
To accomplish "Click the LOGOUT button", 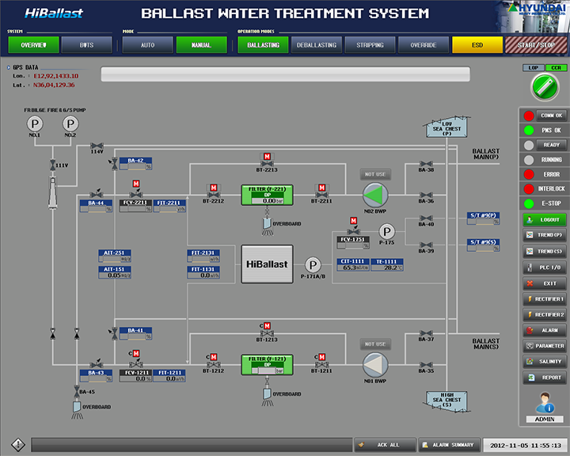I will pos(545,219).
